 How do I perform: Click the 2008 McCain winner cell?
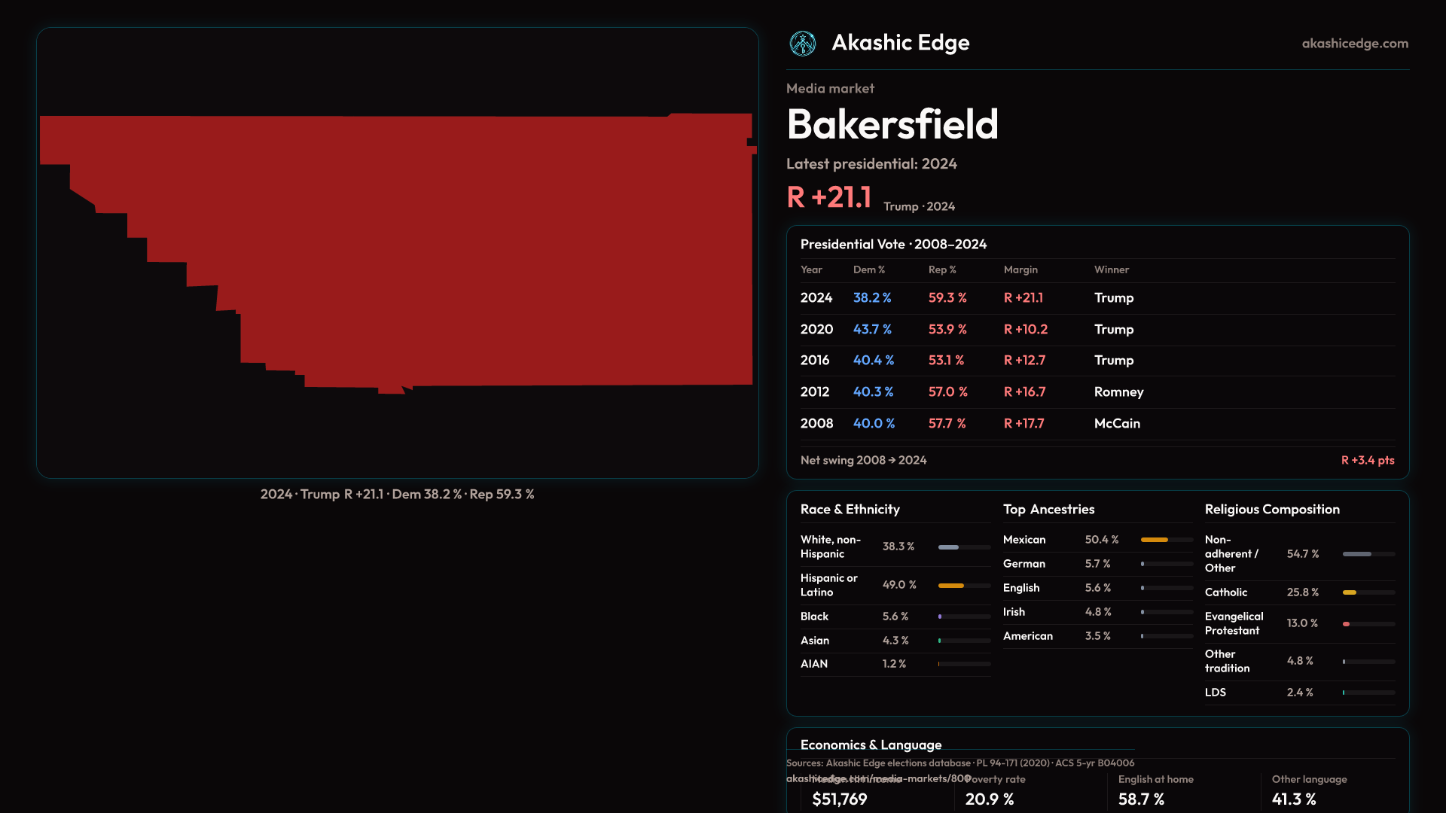click(x=1116, y=424)
